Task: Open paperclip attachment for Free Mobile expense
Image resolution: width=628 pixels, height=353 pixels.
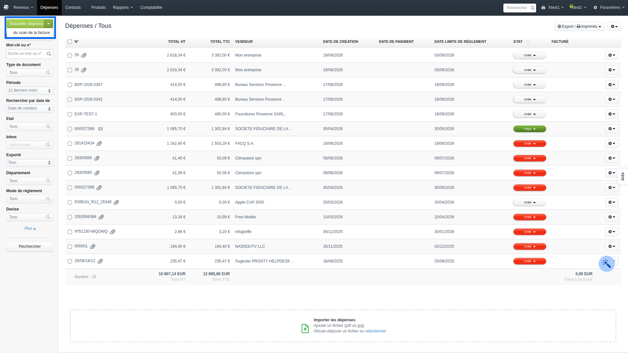Action: click(101, 217)
